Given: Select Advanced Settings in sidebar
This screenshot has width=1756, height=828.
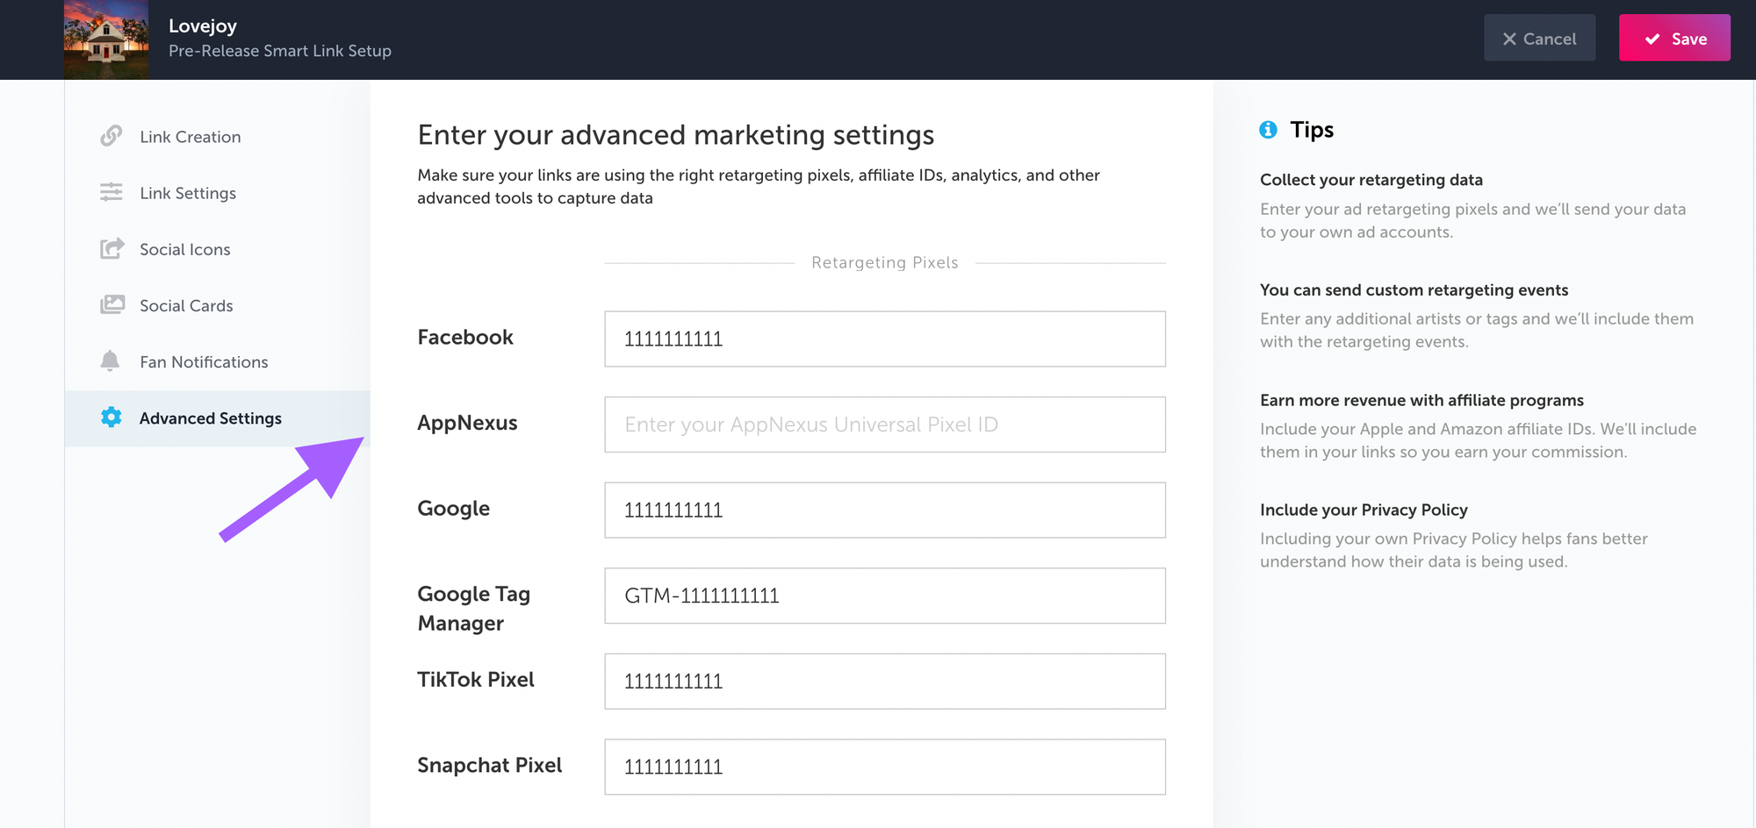Looking at the screenshot, I should coord(218,418).
